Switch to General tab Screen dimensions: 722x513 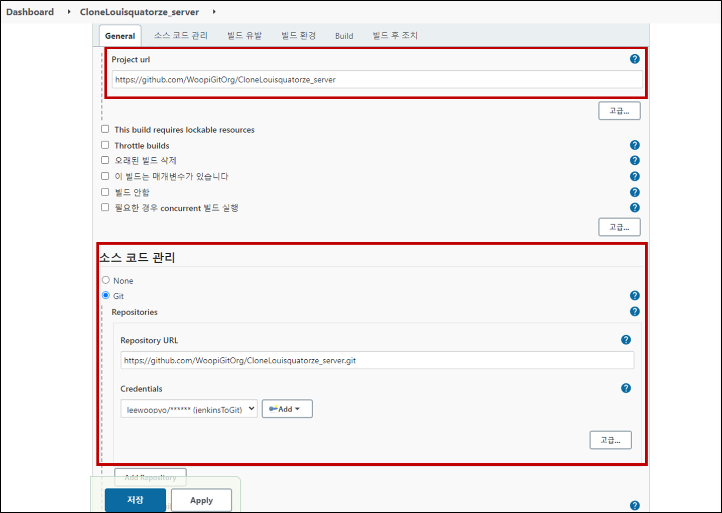[x=120, y=36]
